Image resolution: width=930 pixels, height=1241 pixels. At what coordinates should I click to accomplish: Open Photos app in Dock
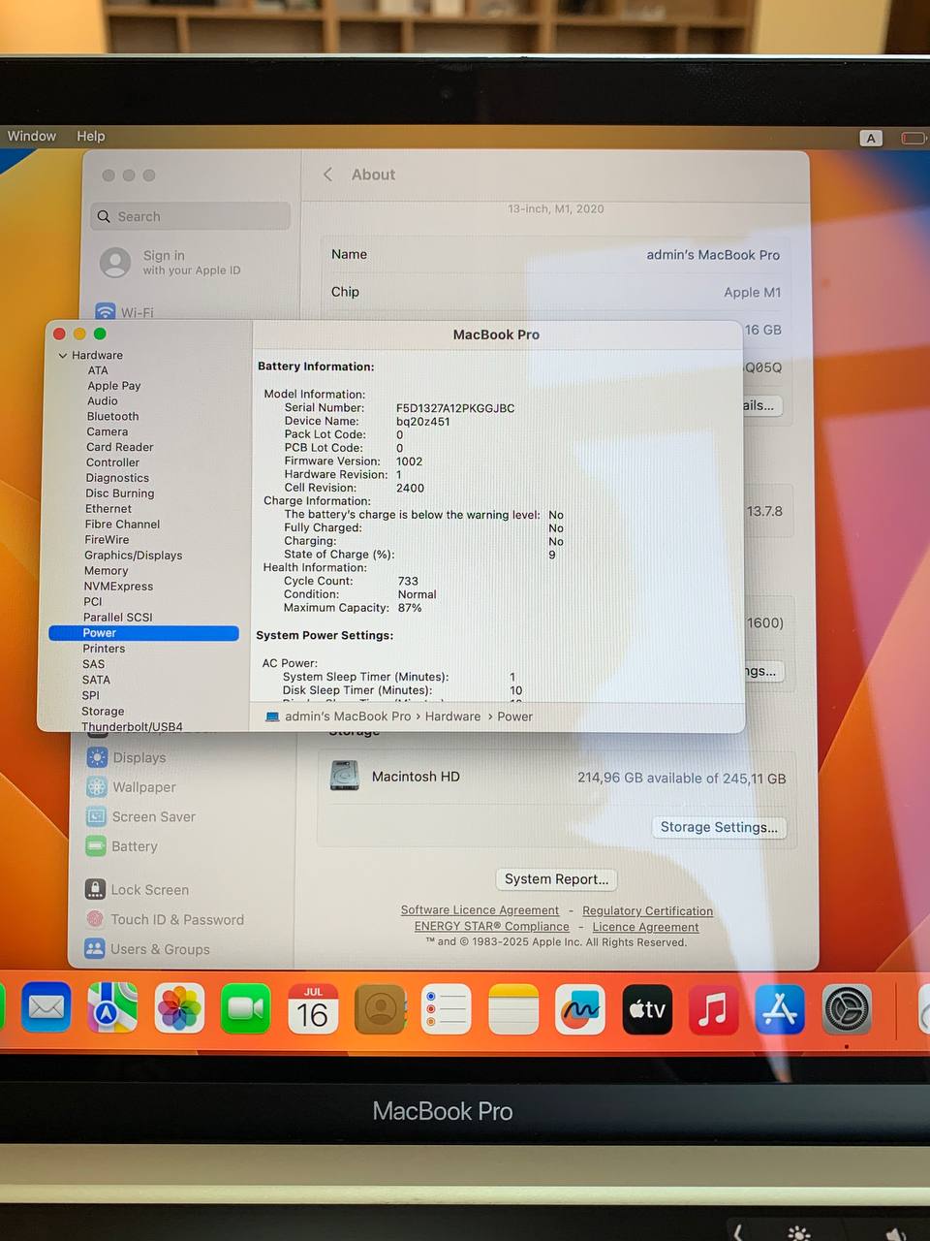(x=179, y=1008)
